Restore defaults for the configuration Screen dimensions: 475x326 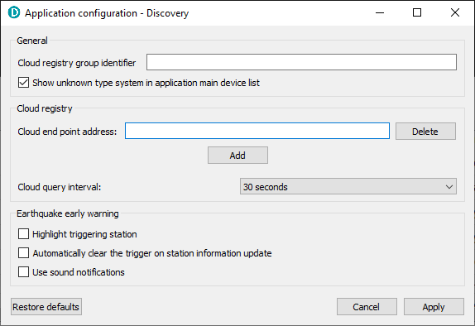point(46,307)
